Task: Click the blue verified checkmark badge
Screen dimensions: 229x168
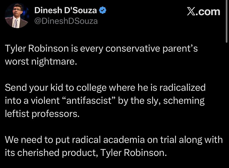Action: [103, 11]
